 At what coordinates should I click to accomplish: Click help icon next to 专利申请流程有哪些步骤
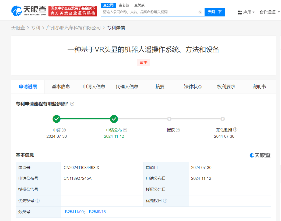72,104
